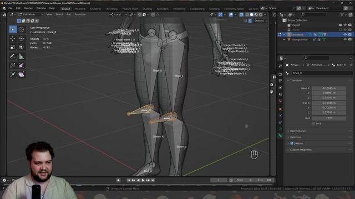Open the Edit Mode dropdown
This screenshot has width=355, height=199.
[x=31, y=14]
